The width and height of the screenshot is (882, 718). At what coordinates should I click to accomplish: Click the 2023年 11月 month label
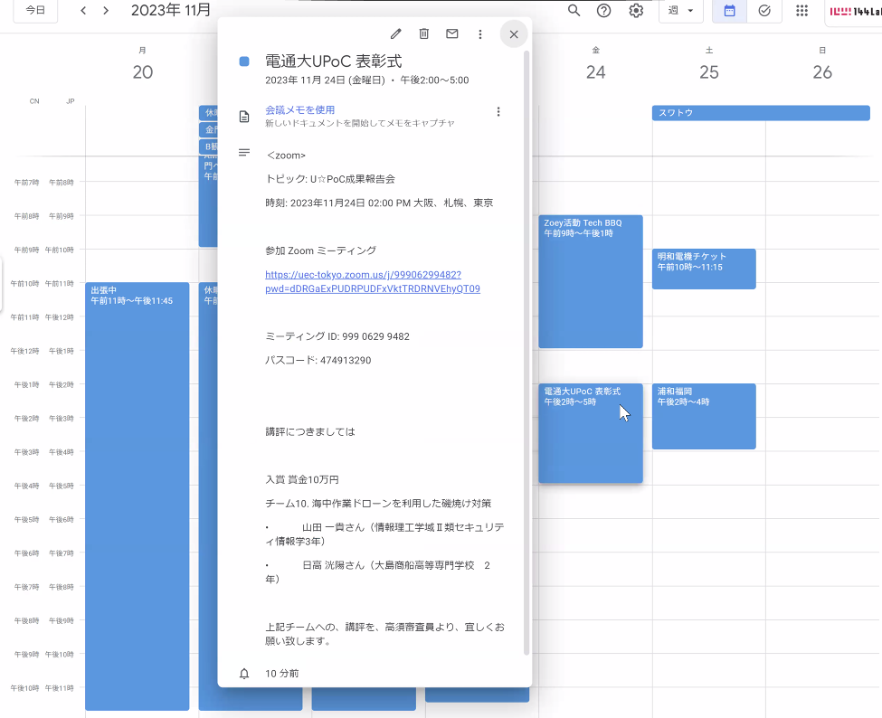pyautogui.click(x=171, y=10)
